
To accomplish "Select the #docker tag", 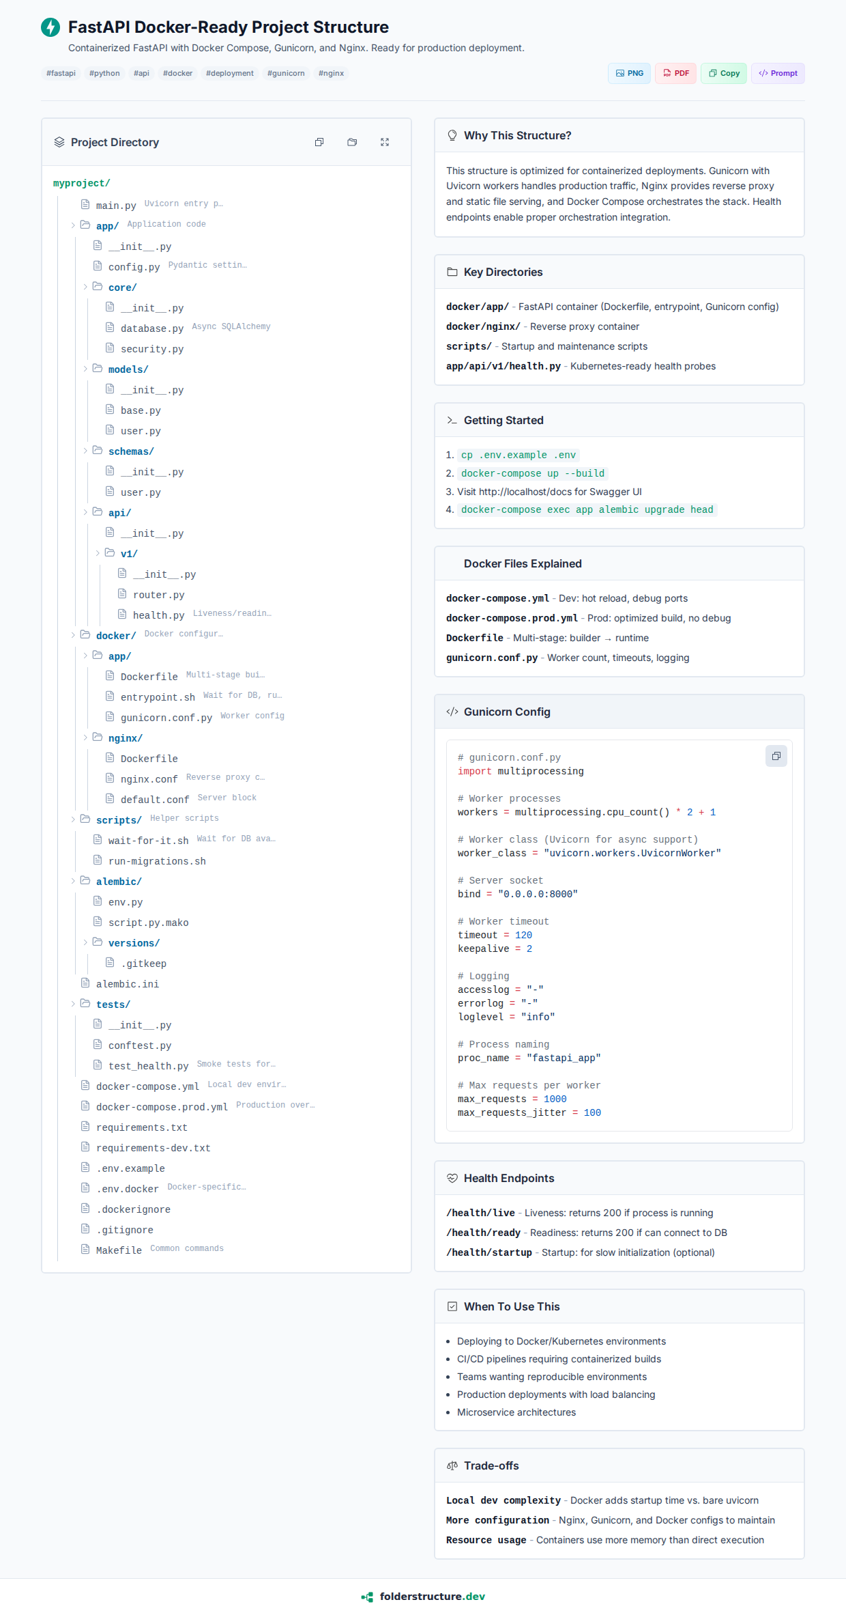I will point(177,73).
